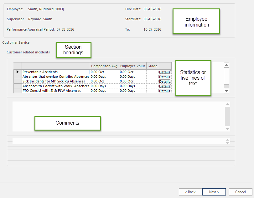Cancel the appraisal wizard
Viewport: 254px width, 198px height.
(241, 192)
